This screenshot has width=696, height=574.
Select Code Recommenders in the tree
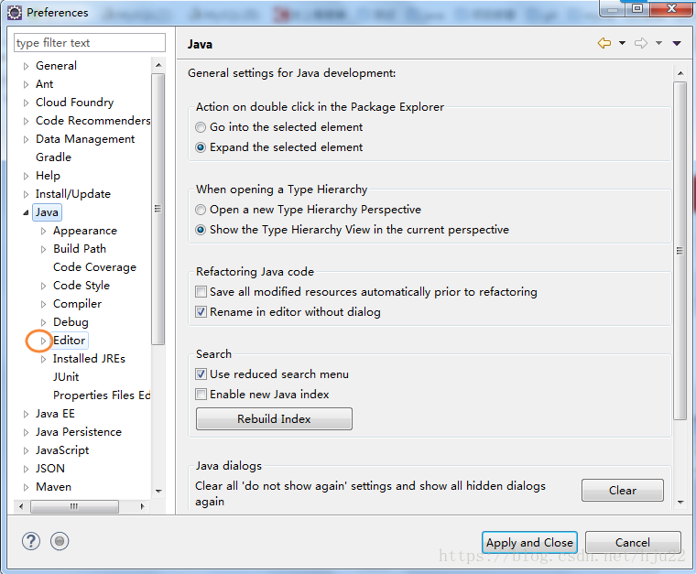tap(92, 121)
